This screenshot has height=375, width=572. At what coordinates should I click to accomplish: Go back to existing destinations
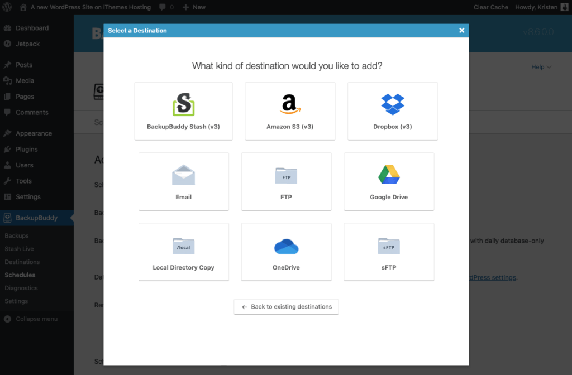286,307
